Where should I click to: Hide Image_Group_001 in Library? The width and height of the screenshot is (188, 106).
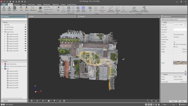pos(26,34)
